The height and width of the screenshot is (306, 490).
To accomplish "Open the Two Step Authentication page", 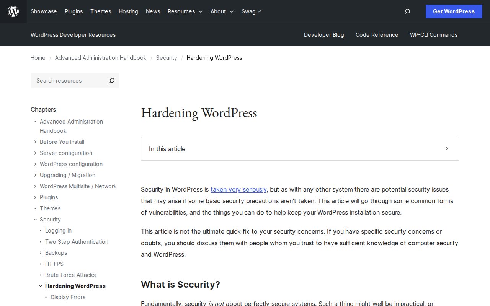I will coord(77,242).
